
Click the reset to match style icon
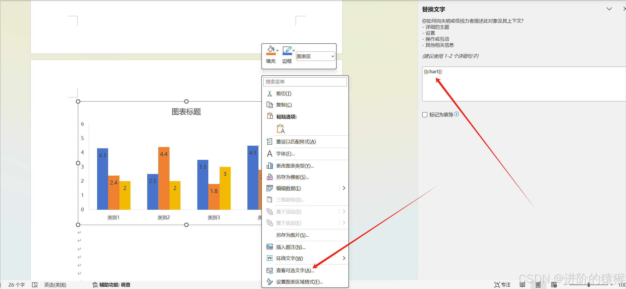(269, 141)
